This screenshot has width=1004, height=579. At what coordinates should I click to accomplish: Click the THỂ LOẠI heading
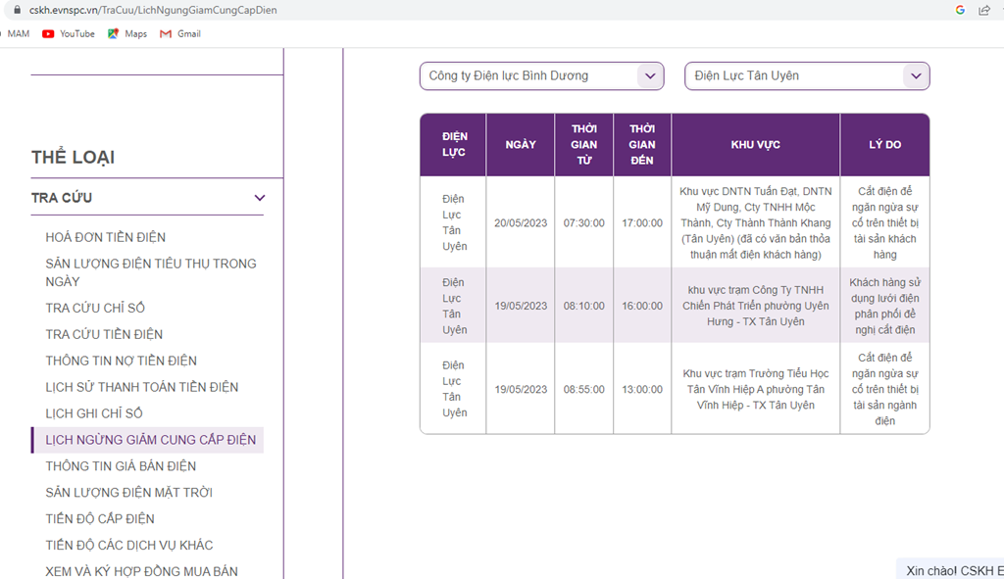[x=73, y=158]
